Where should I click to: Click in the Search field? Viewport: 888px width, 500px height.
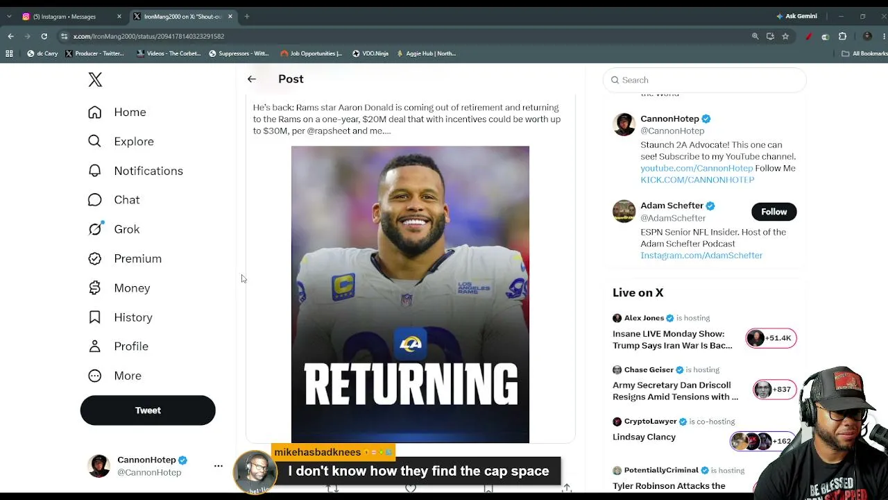(704, 80)
